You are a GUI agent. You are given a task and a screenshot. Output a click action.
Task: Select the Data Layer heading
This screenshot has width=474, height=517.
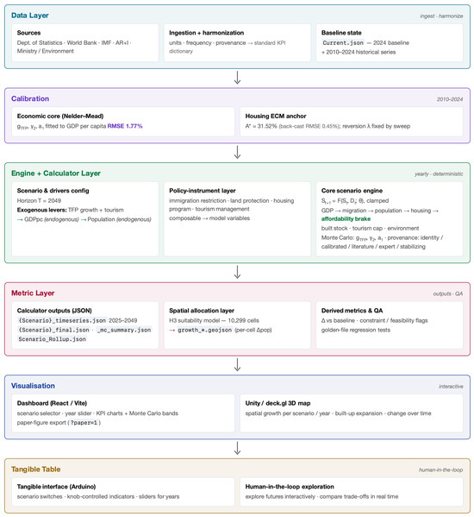pos(30,16)
